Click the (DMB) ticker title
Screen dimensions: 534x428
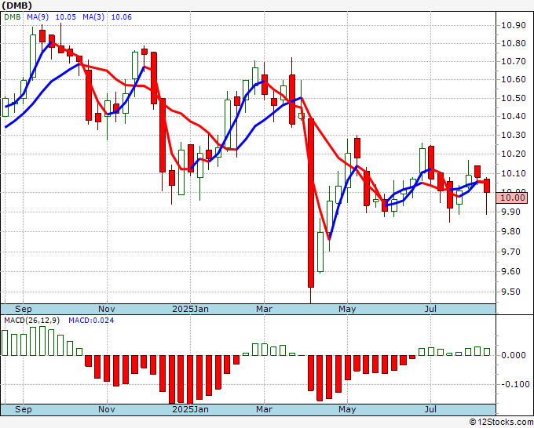[17, 5]
